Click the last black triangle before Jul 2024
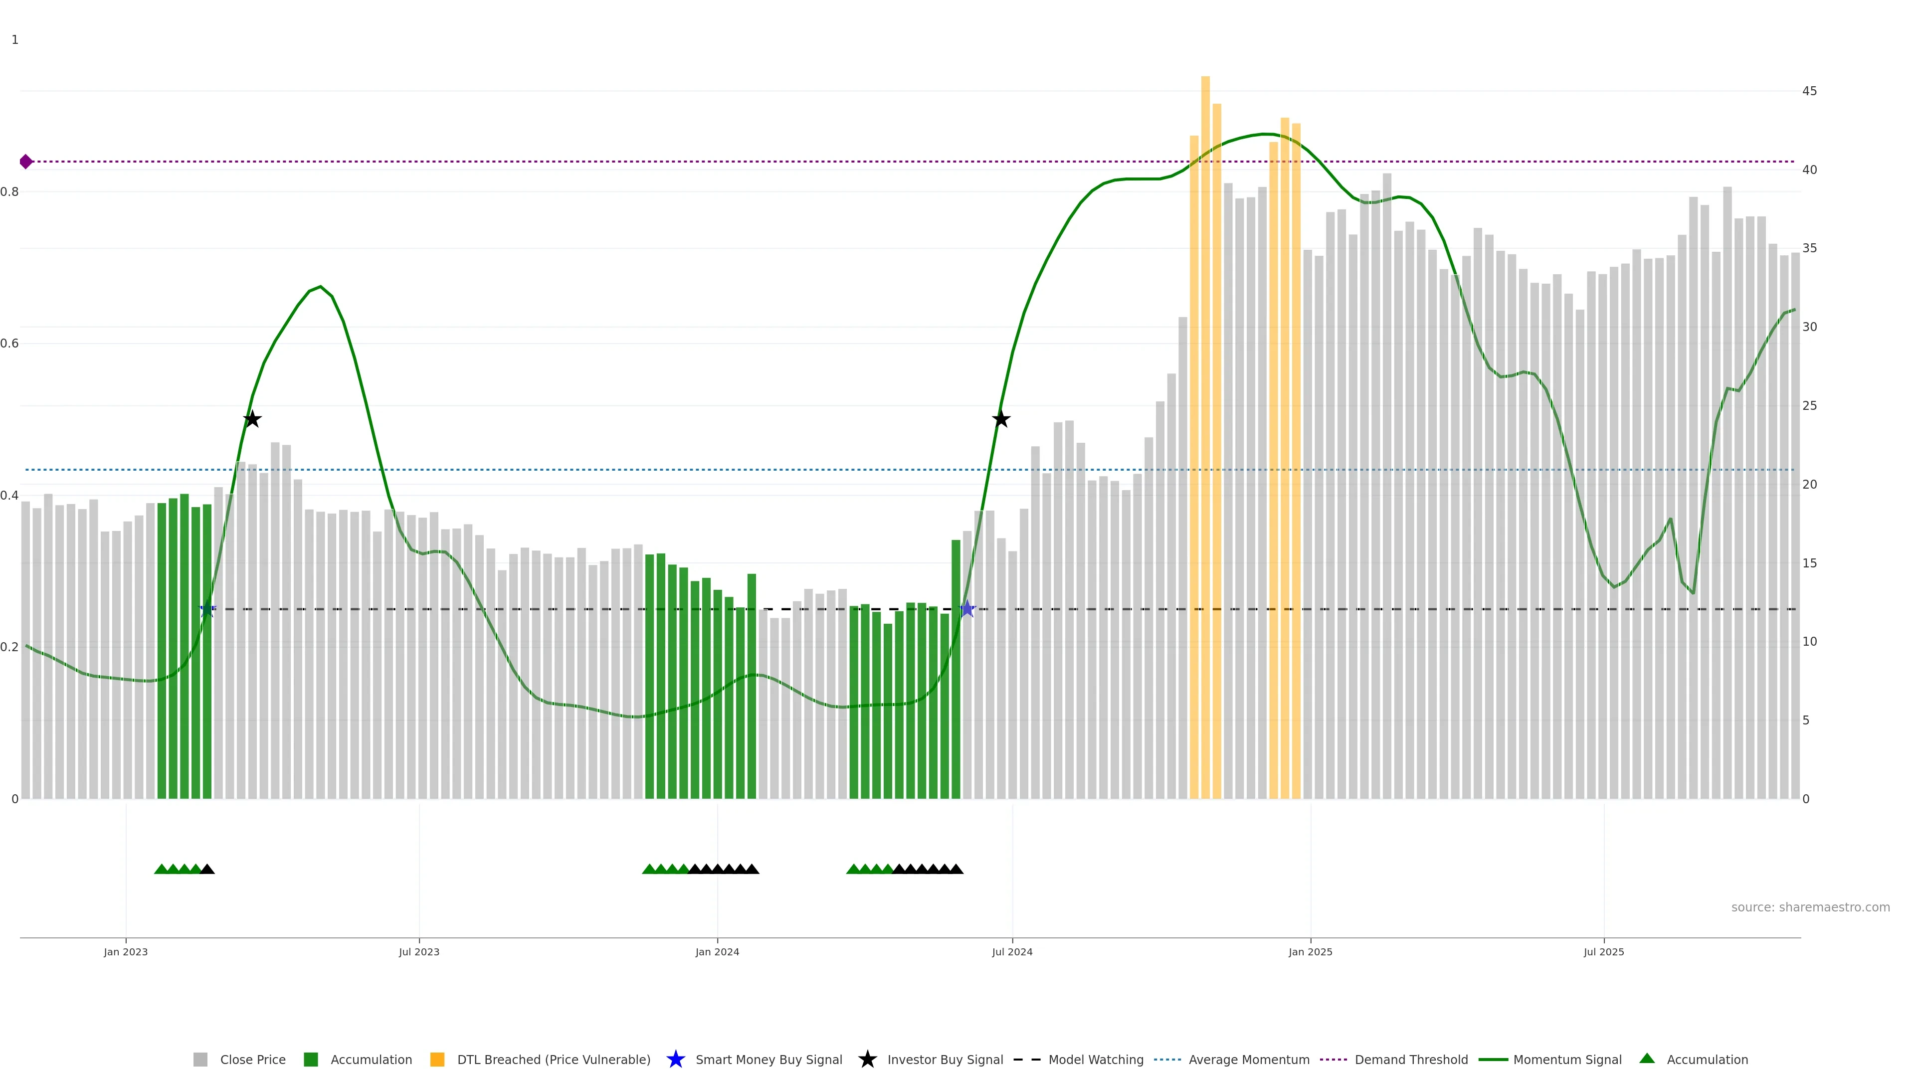This screenshot has width=1915, height=1077. (x=956, y=869)
